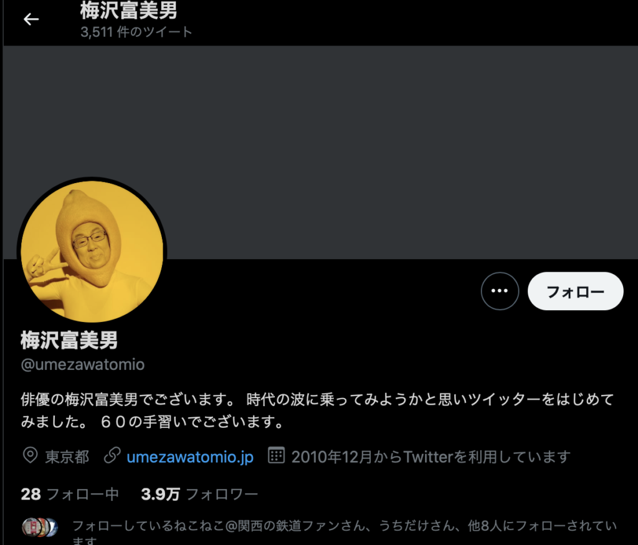Click the header title 梅沢富美男 at top
Screen dimensions: 638x545
click(x=128, y=11)
